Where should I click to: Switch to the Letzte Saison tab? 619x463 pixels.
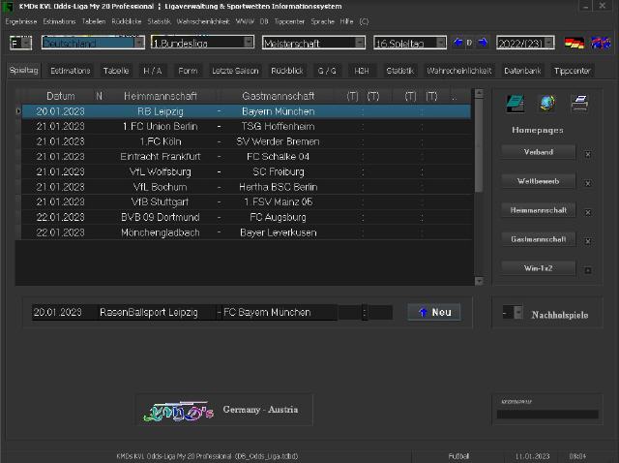coord(235,71)
